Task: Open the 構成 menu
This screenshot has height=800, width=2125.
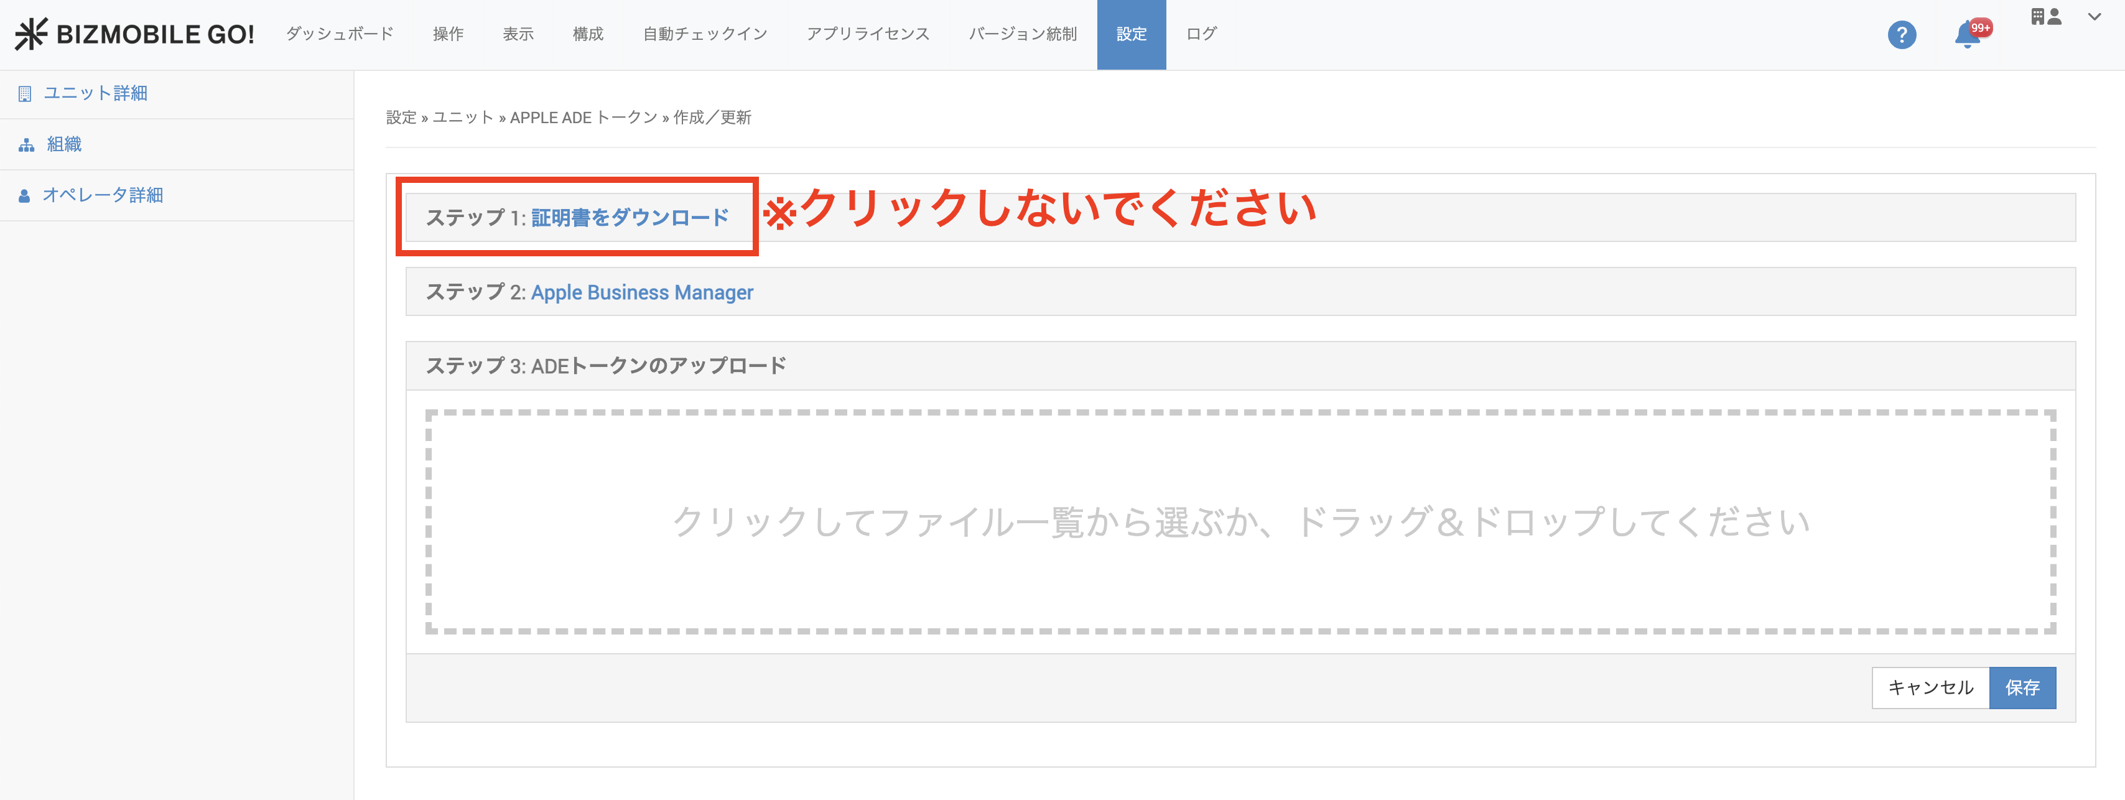Action: 588,34
